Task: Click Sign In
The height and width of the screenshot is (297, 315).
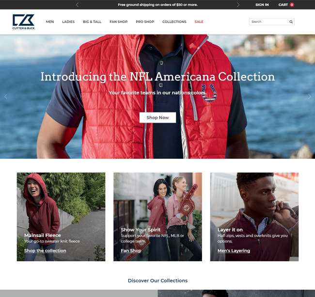Action: click(262, 5)
